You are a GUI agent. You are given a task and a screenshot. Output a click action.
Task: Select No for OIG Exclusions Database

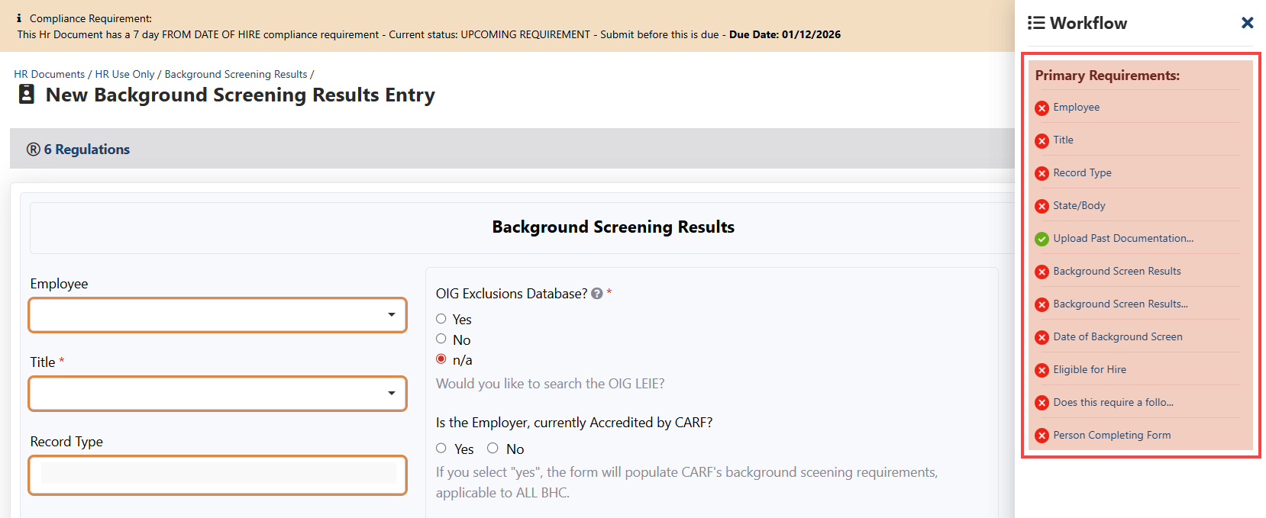pos(441,339)
